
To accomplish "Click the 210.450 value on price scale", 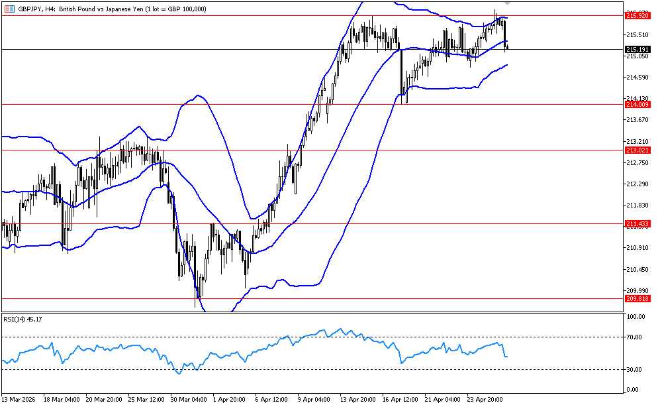I will [x=636, y=270].
